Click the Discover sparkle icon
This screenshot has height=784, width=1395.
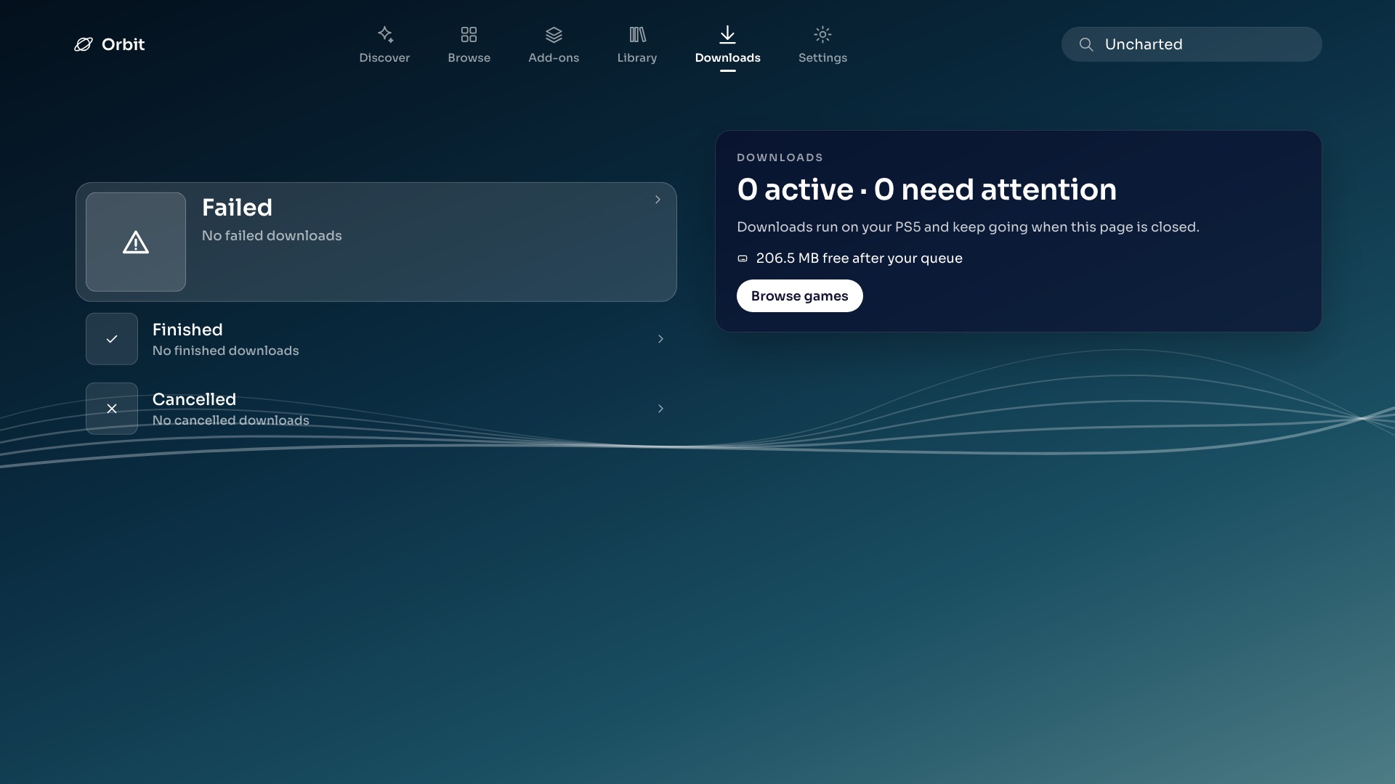pyautogui.click(x=385, y=34)
